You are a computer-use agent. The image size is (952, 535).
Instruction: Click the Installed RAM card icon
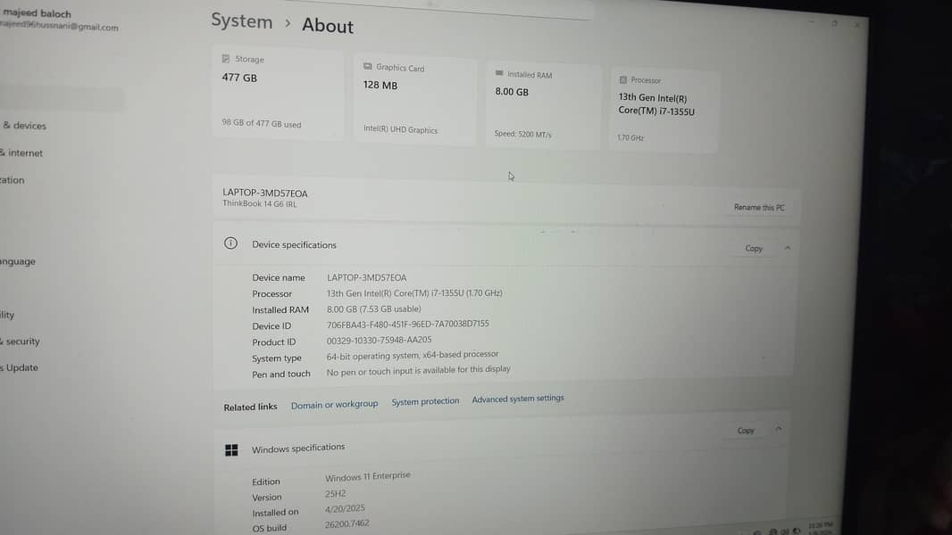point(499,73)
